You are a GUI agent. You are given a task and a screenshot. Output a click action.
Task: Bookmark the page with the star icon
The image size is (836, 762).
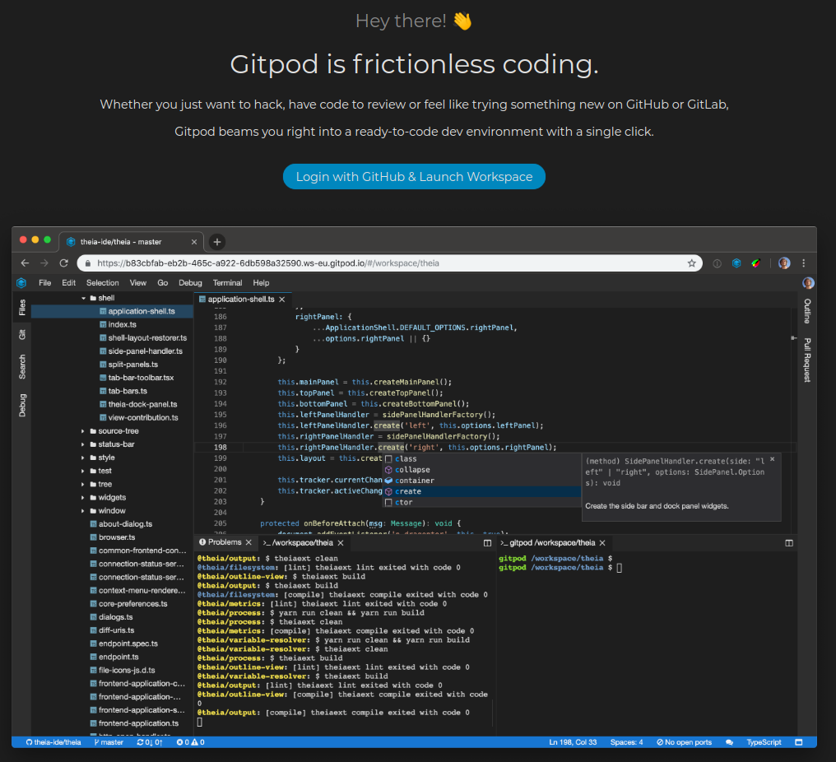[x=691, y=263]
